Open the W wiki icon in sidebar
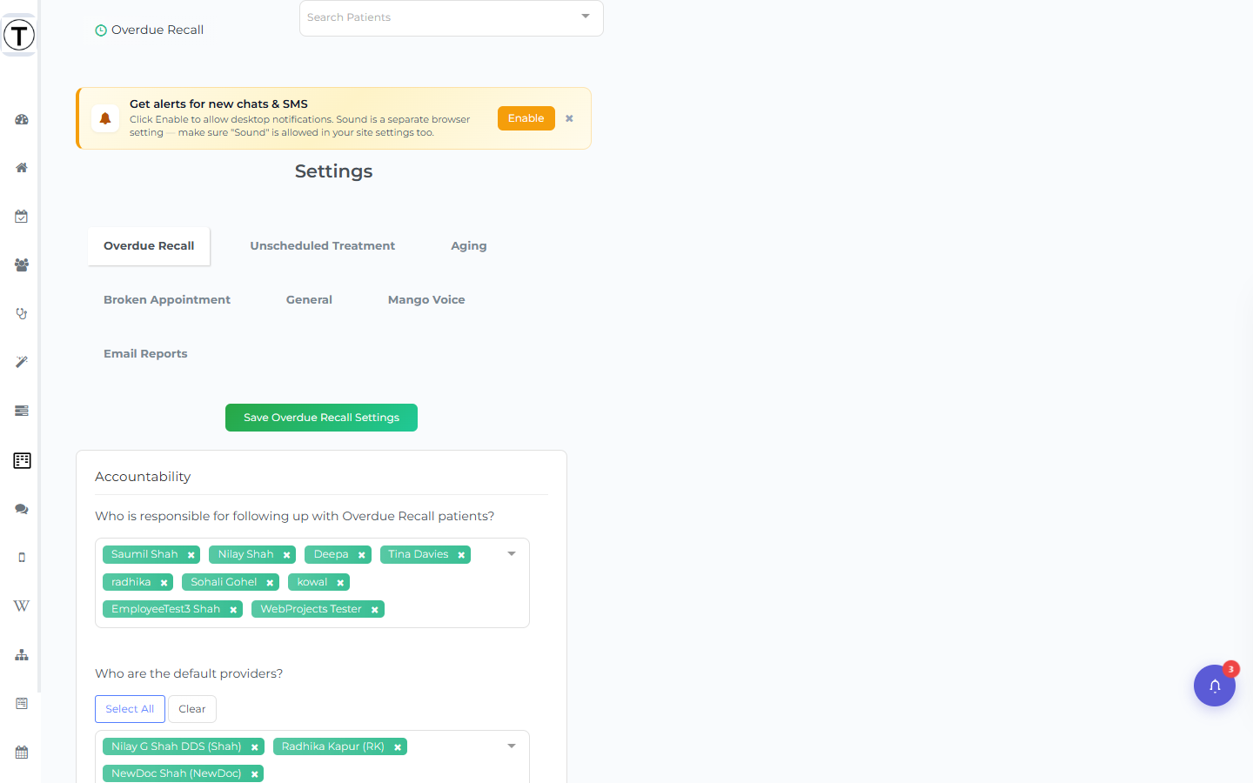Viewport: 1253px width, 783px height. (22, 606)
